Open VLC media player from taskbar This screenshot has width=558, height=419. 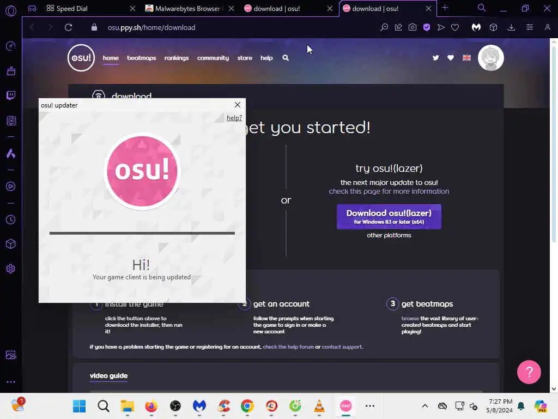(x=319, y=406)
